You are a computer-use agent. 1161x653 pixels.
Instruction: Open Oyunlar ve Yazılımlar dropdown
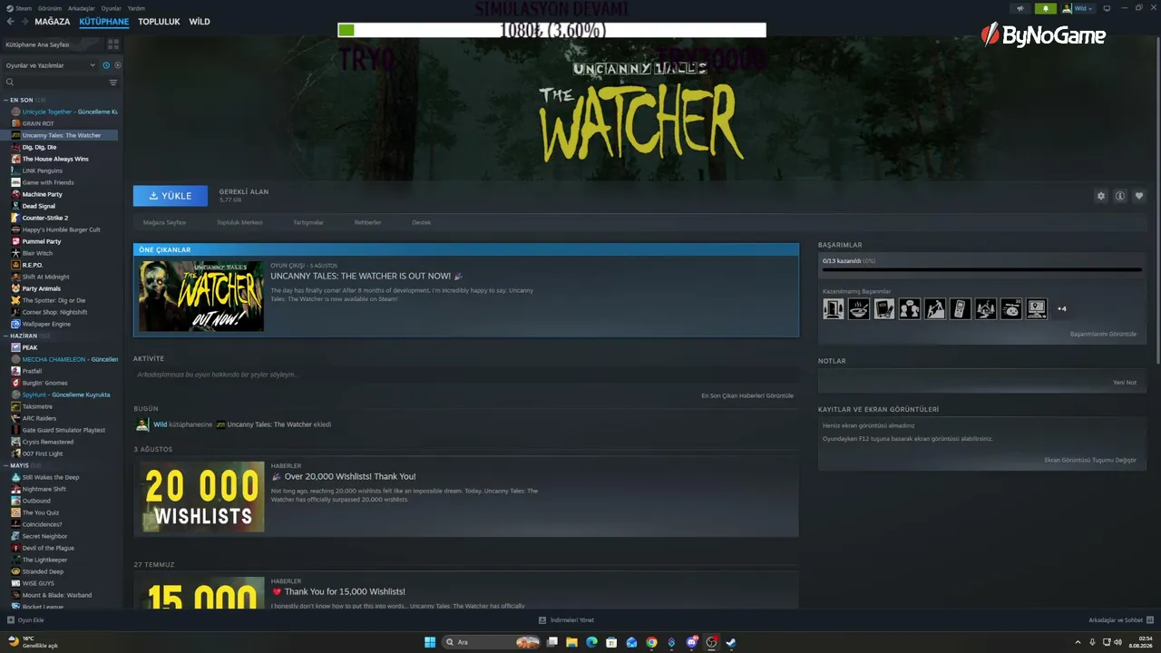click(51, 65)
